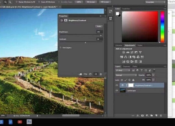Switch to the Swatches tab
The width and height of the screenshot is (175, 126).
pyautogui.click(x=126, y=9)
